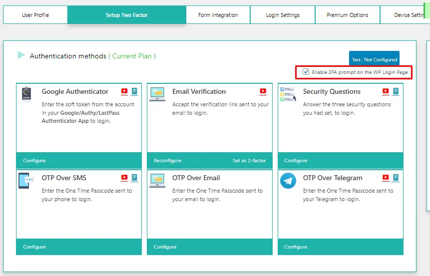Set Email Verification as 2-factor

click(249, 161)
